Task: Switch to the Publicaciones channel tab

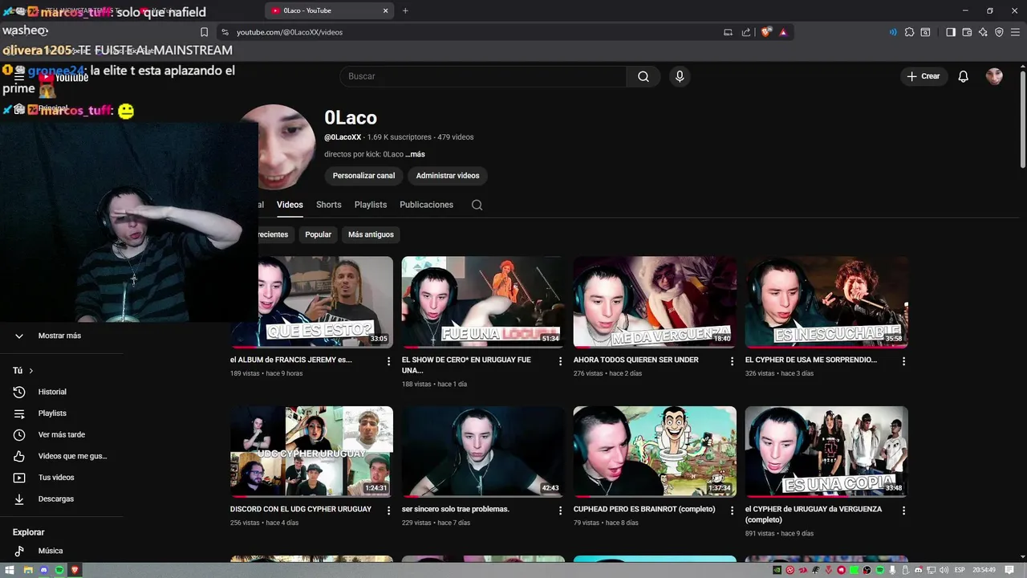Action: click(426, 205)
